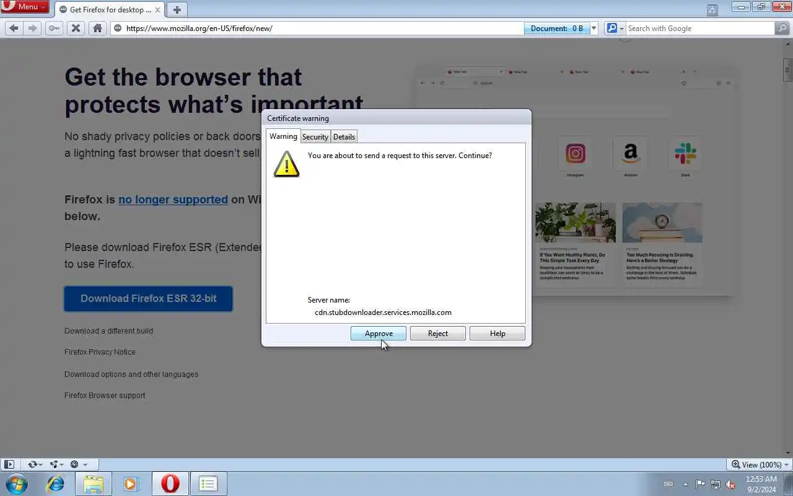Toggle the Opera panels sidebar button
This screenshot has height=496, width=793.
(x=9, y=464)
